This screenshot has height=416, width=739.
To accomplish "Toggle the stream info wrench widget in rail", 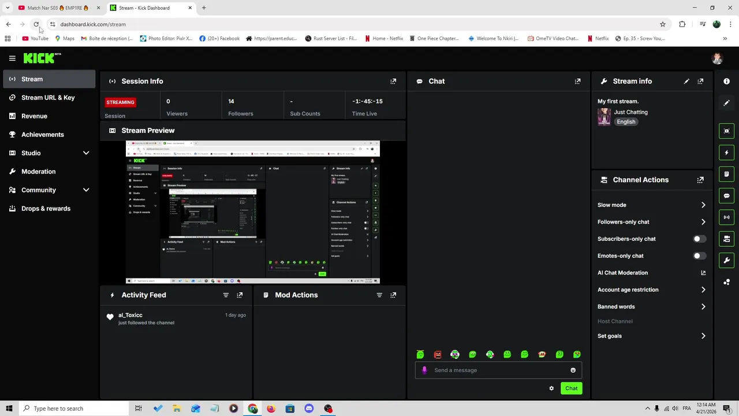I will (x=726, y=260).
